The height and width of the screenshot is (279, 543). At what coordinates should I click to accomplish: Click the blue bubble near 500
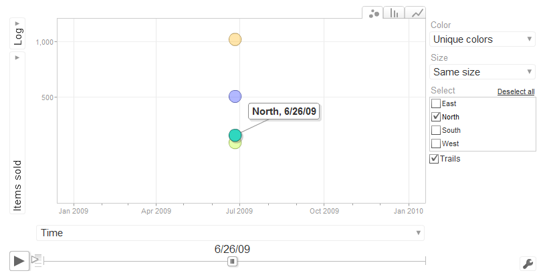tap(235, 97)
